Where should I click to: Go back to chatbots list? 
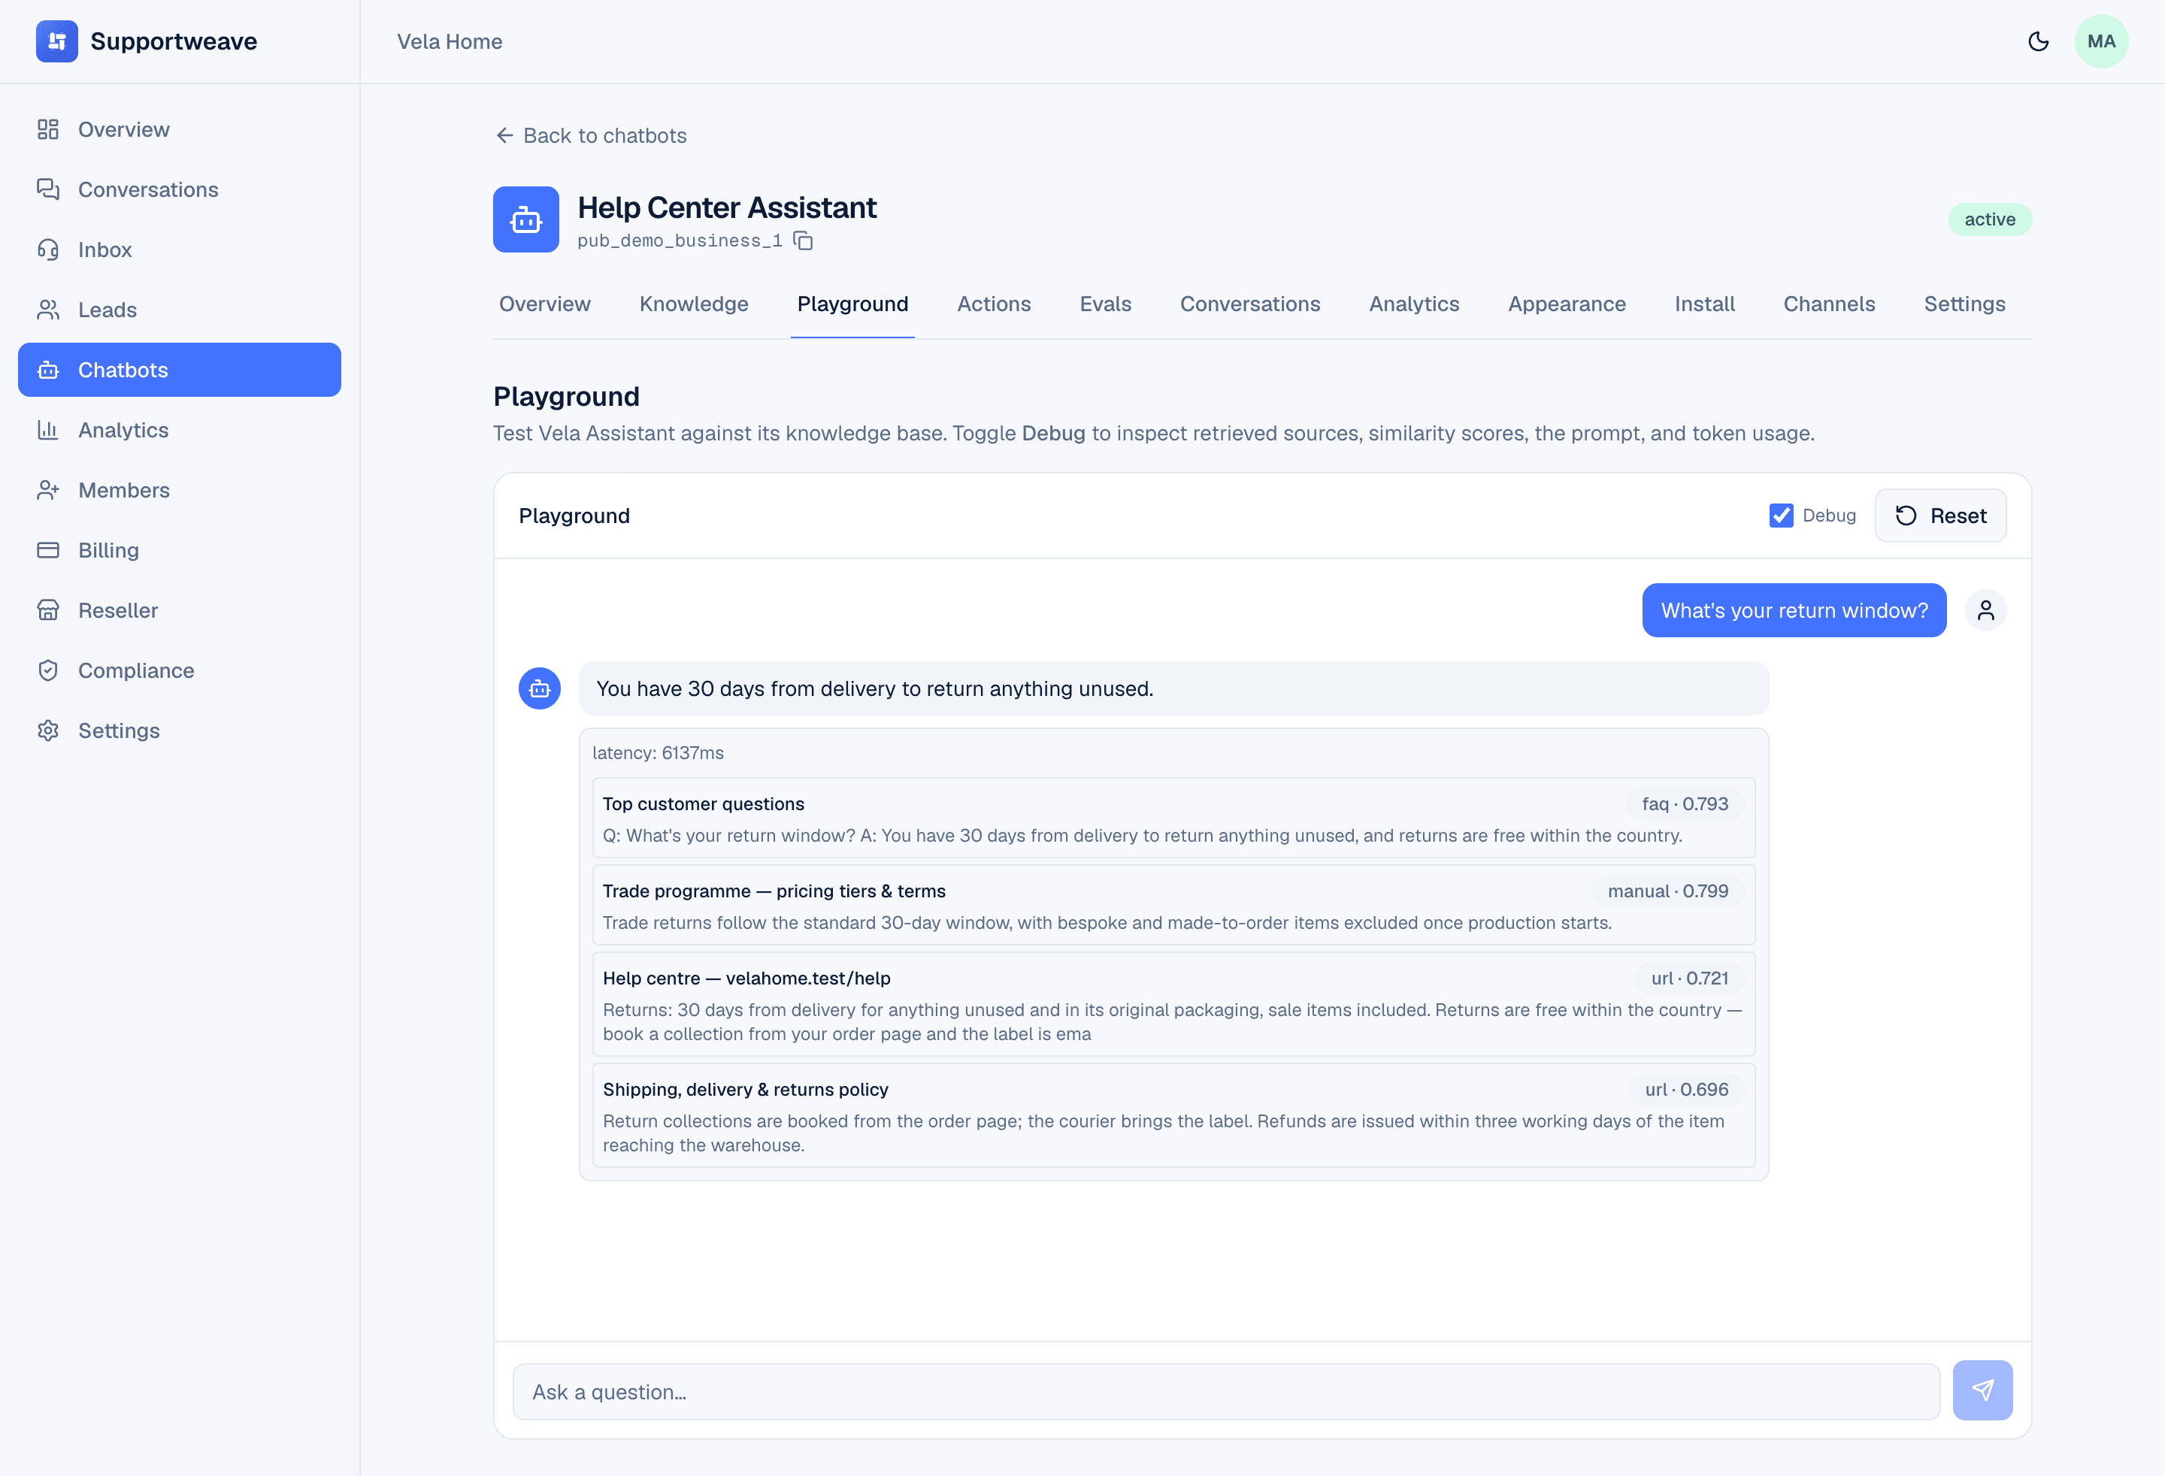click(x=591, y=136)
